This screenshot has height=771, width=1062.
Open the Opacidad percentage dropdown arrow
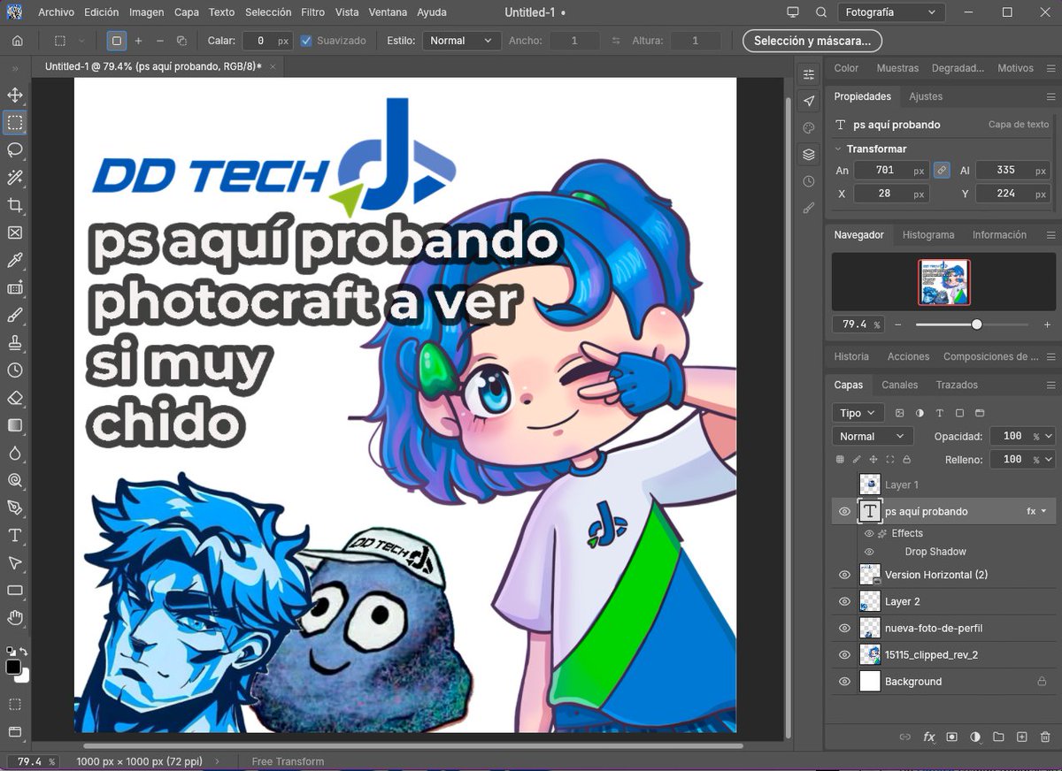tap(1050, 436)
